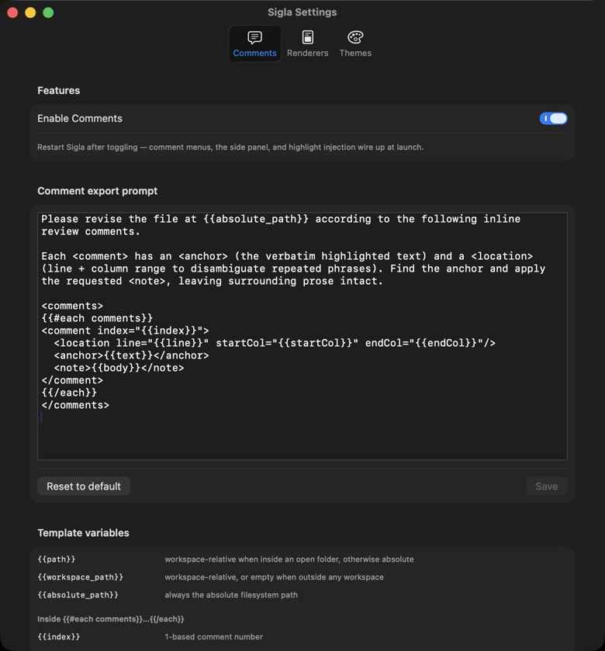Click the {{workspace_path}} template variable
605x651 pixels.
(x=81, y=577)
